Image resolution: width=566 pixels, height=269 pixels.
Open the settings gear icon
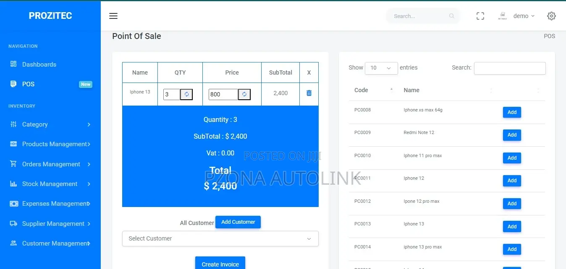(x=551, y=16)
